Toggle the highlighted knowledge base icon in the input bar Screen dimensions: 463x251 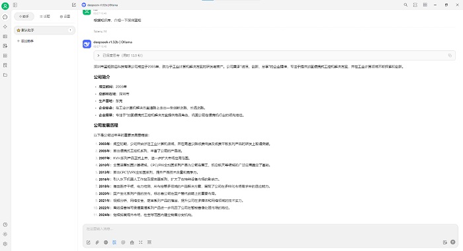click(x=114, y=242)
